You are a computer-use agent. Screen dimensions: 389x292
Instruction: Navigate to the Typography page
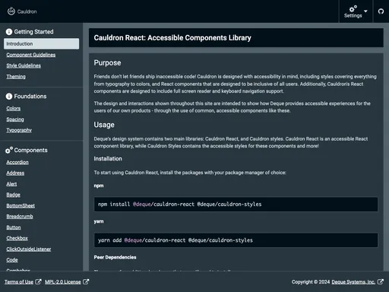coord(19,130)
